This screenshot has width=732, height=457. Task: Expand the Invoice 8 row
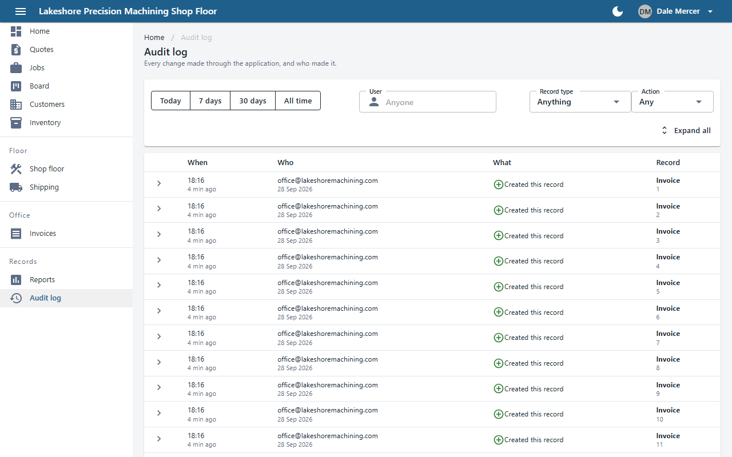(x=159, y=362)
